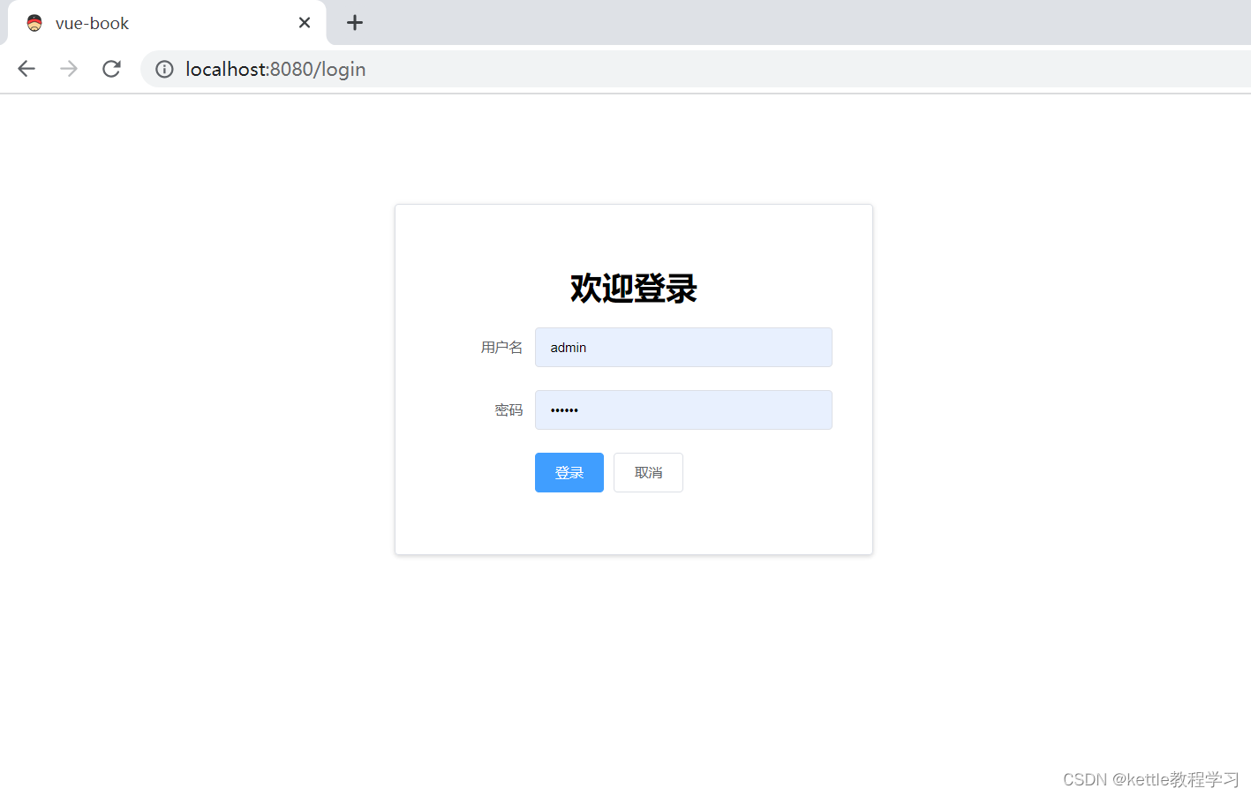The height and width of the screenshot is (796, 1251).
Task: Click the 欢迎登录 heading text
Action: pos(634,289)
